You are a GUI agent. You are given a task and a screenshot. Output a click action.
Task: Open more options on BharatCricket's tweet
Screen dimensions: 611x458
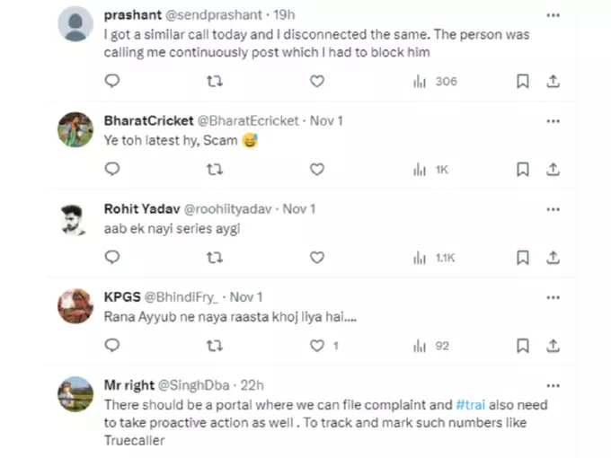pos(553,121)
